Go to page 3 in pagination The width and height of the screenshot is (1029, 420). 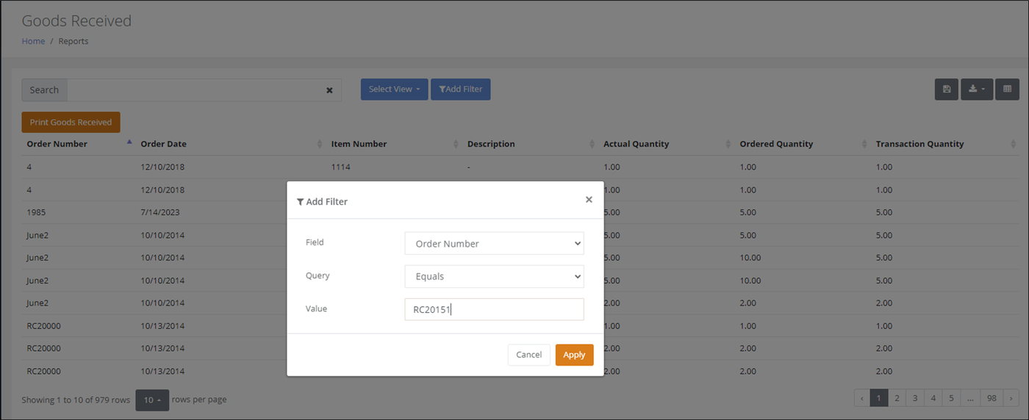(915, 398)
